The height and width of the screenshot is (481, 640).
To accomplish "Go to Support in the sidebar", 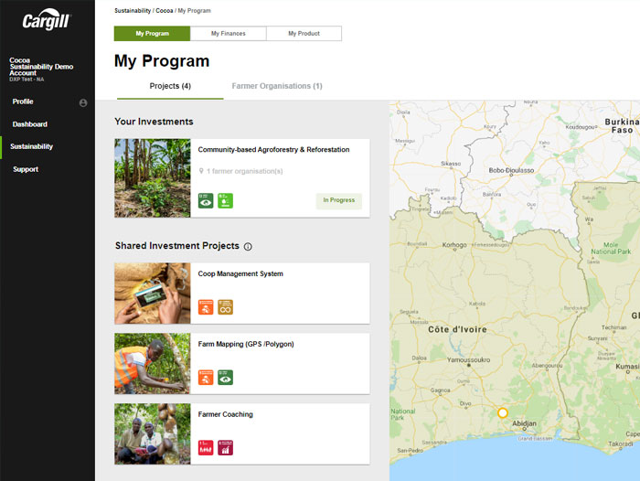I will tap(26, 169).
